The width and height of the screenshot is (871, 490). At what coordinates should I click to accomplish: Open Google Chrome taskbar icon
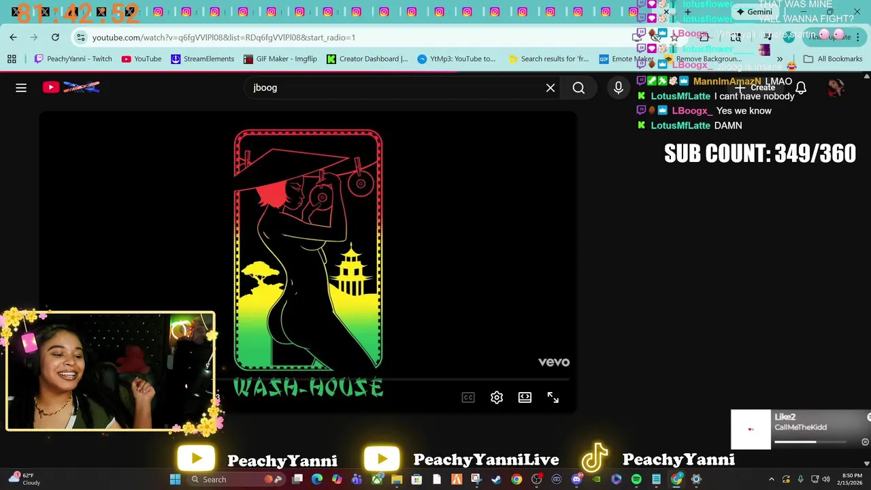click(516, 480)
